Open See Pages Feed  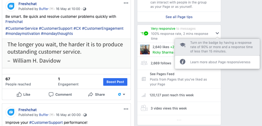point(162,74)
